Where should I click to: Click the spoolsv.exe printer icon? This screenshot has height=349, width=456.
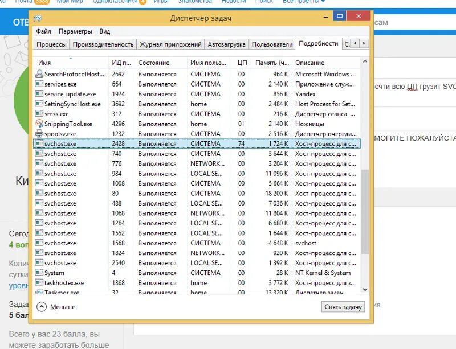39,133
